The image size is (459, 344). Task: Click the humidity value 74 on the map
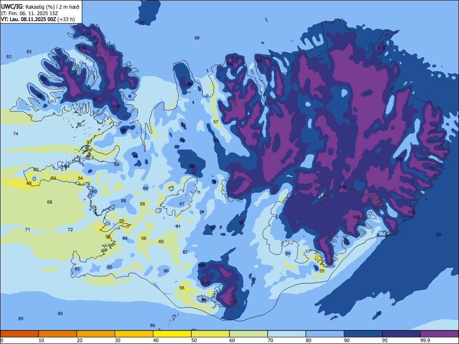click(16, 133)
